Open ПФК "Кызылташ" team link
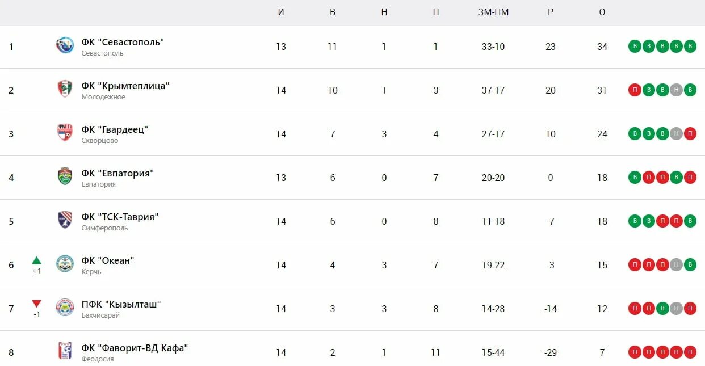 point(121,304)
